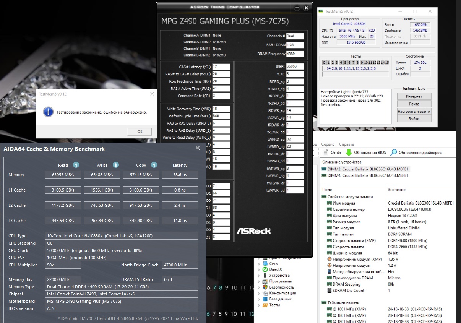461x323 pixels.
Task: Click the Row Precharge Time (tRP) field
Action: [221, 81]
